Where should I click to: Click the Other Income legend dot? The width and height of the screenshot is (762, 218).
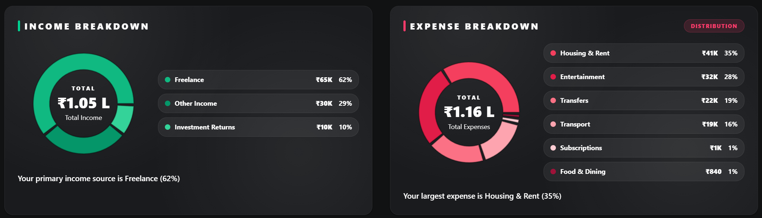click(168, 104)
